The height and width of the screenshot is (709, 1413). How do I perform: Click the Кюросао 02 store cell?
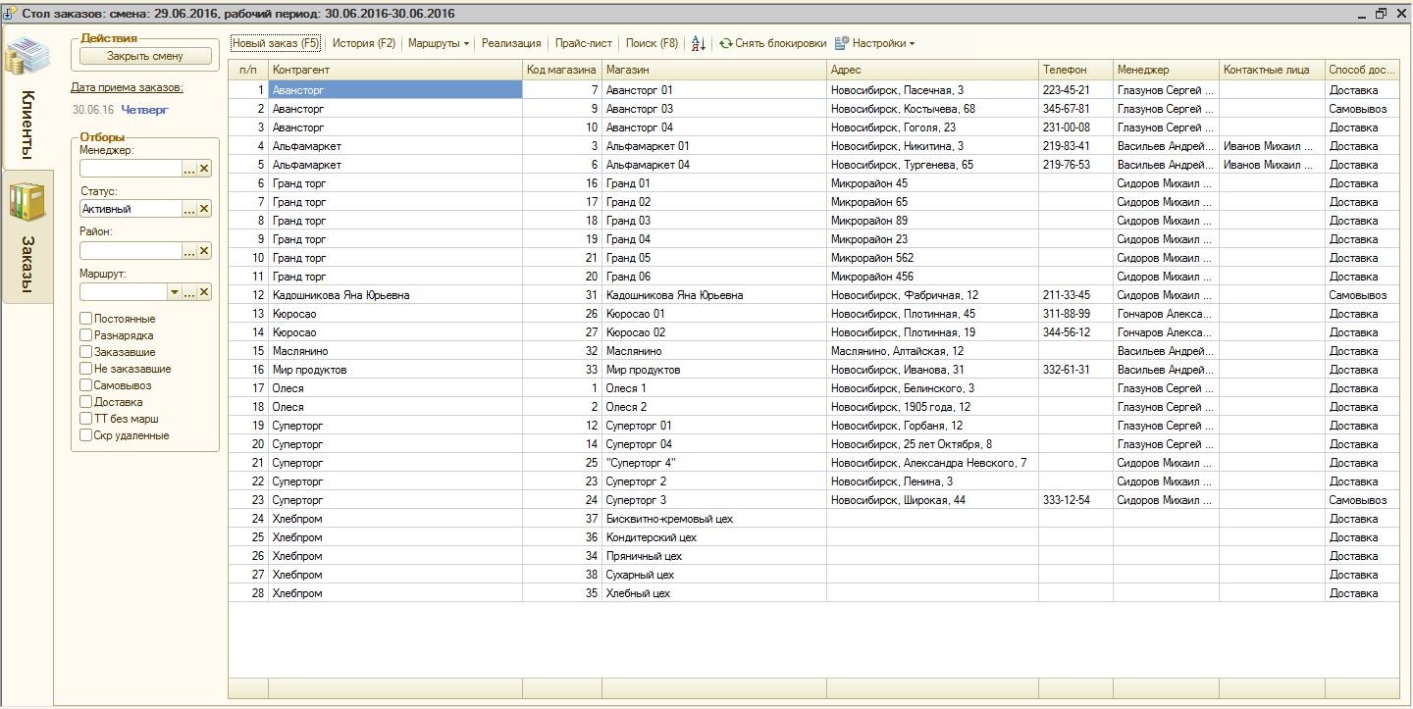(x=713, y=332)
